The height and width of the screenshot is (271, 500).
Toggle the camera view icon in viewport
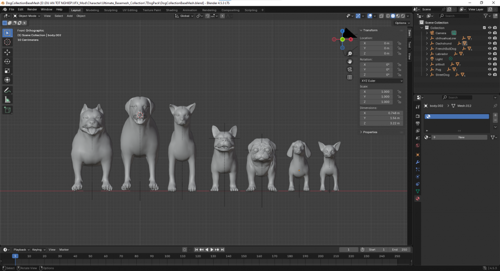(x=349, y=69)
